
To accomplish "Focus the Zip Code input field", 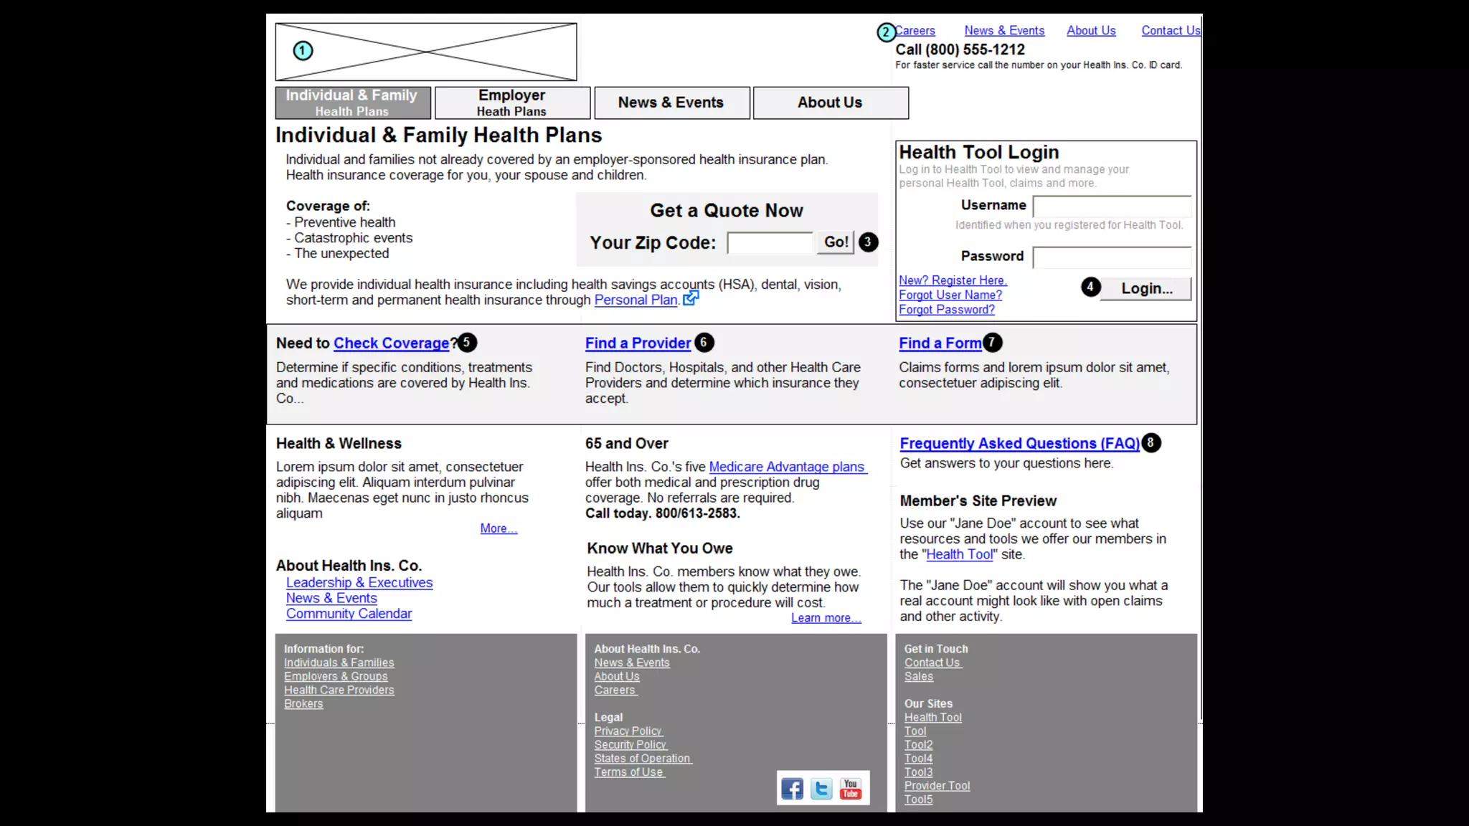I will tap(770, 243).
